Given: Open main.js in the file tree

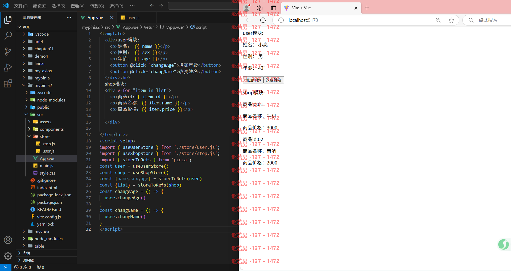Looking at the screenshot, I should [46, 166].
